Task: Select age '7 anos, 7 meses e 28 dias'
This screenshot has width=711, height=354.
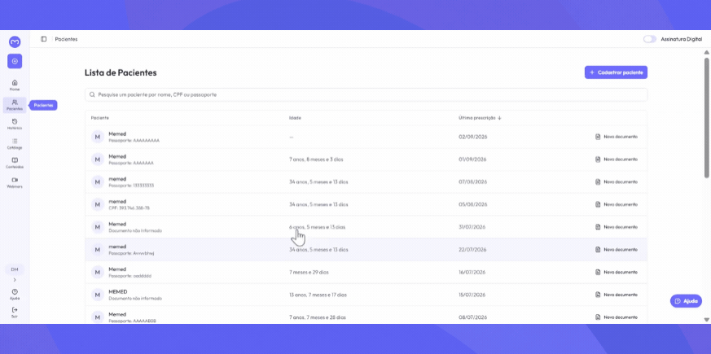Action: [318, 317]
